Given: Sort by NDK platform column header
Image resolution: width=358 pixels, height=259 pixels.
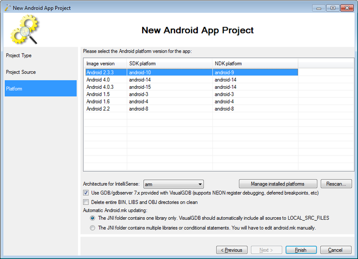Looking at the screenshot, I should (255, 64).
